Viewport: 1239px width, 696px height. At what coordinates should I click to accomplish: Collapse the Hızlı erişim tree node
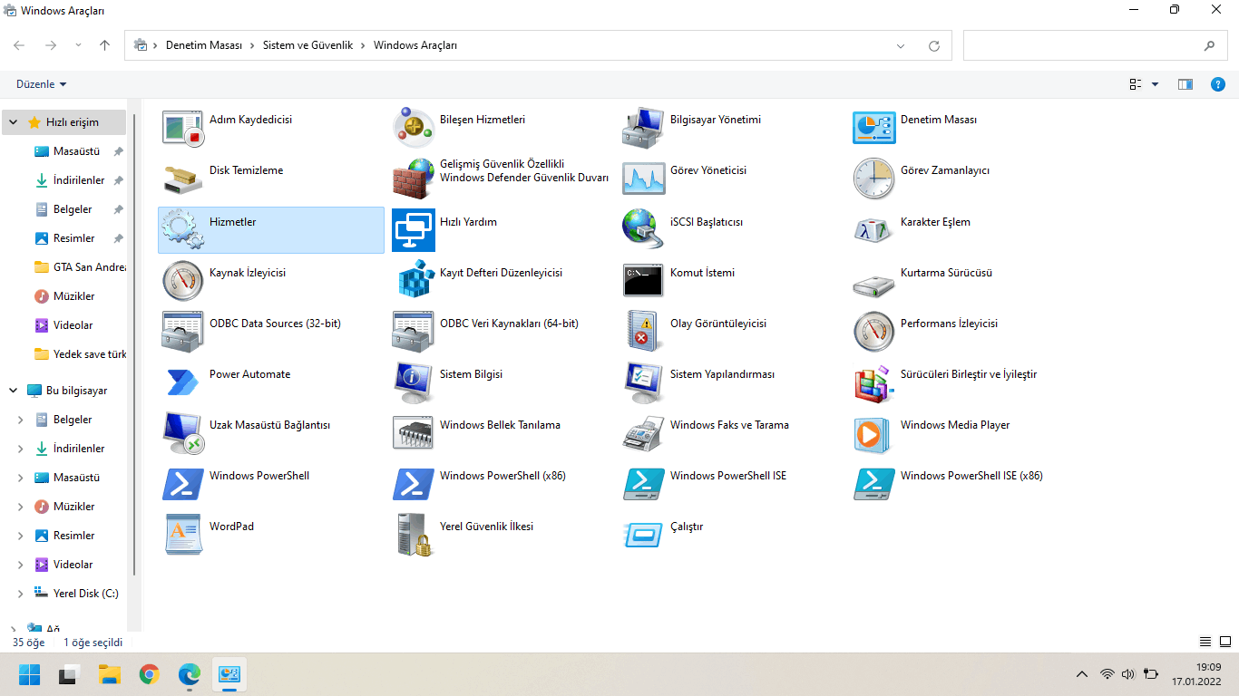pyautogui.click(x=14, y=122)
